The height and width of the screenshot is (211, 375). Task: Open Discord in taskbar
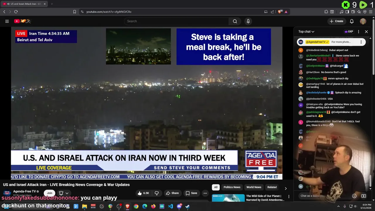[179, 206]
